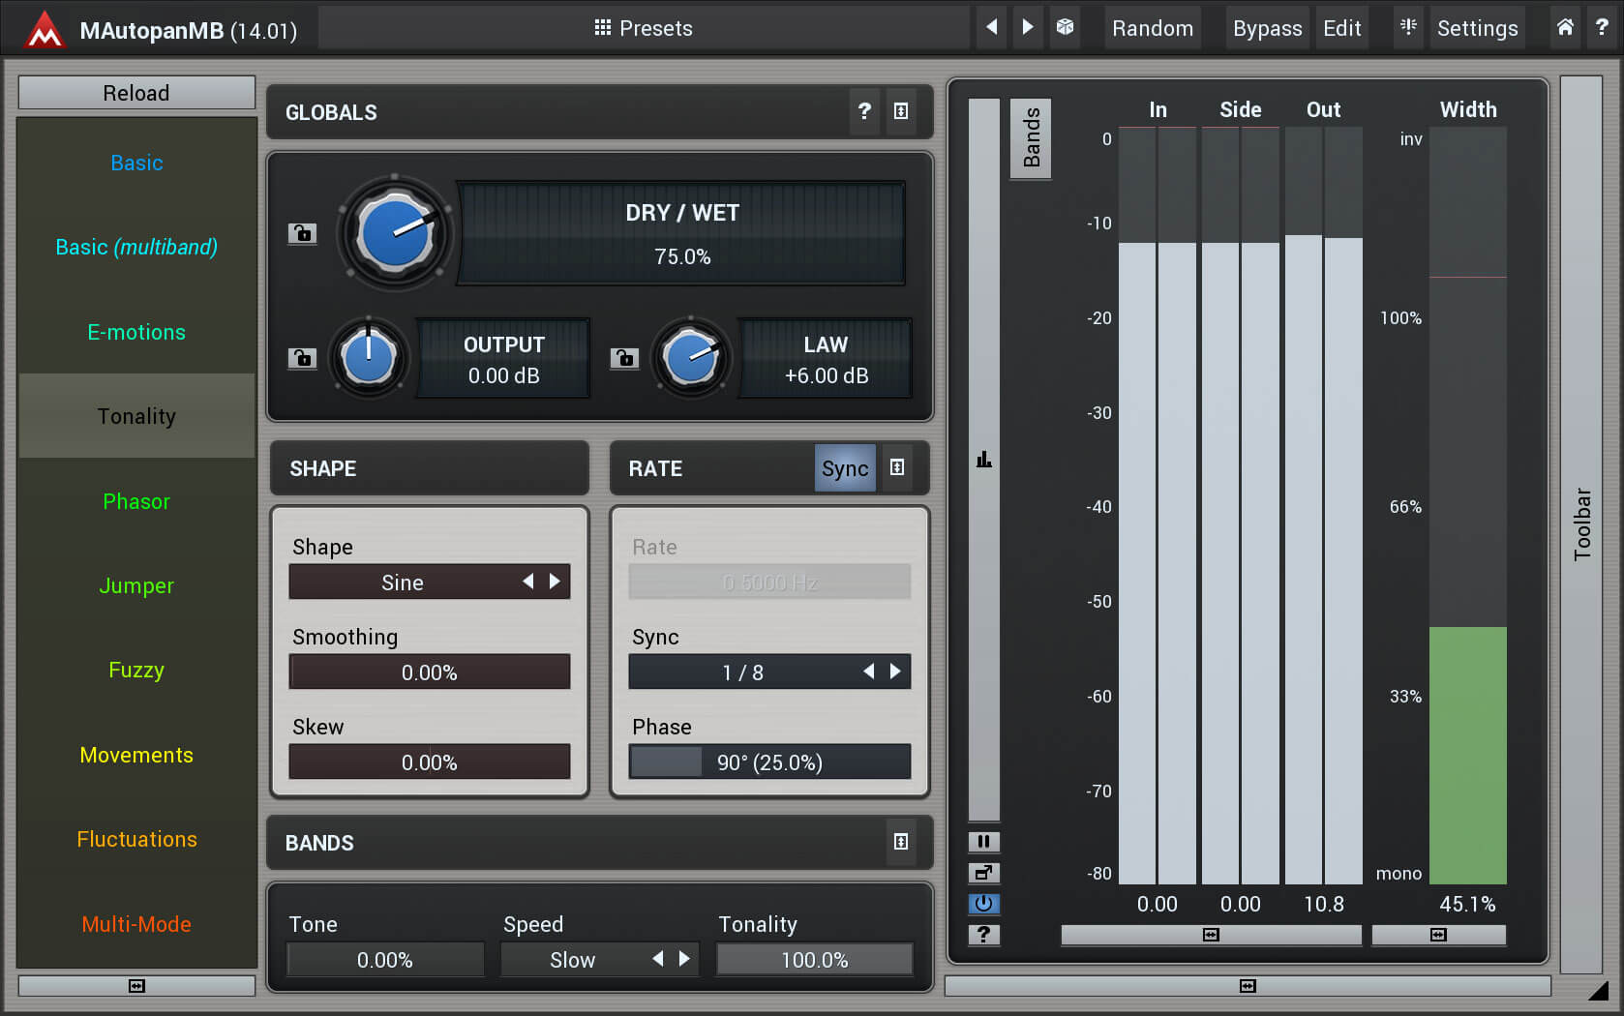Toggle the Sync button in Rate
The height and width of the screenshot is (1016, 1624).
[845, 468]
